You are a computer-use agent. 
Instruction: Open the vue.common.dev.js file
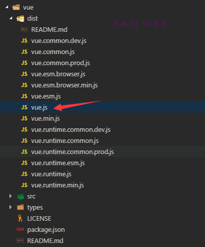[x=59, y=41]
